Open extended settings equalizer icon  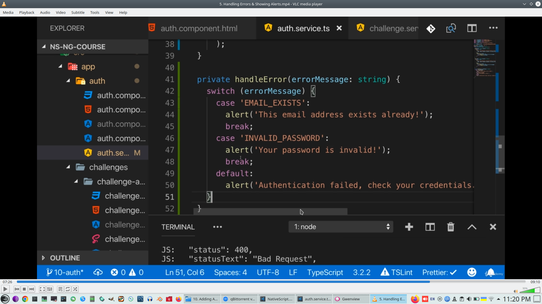50,289
